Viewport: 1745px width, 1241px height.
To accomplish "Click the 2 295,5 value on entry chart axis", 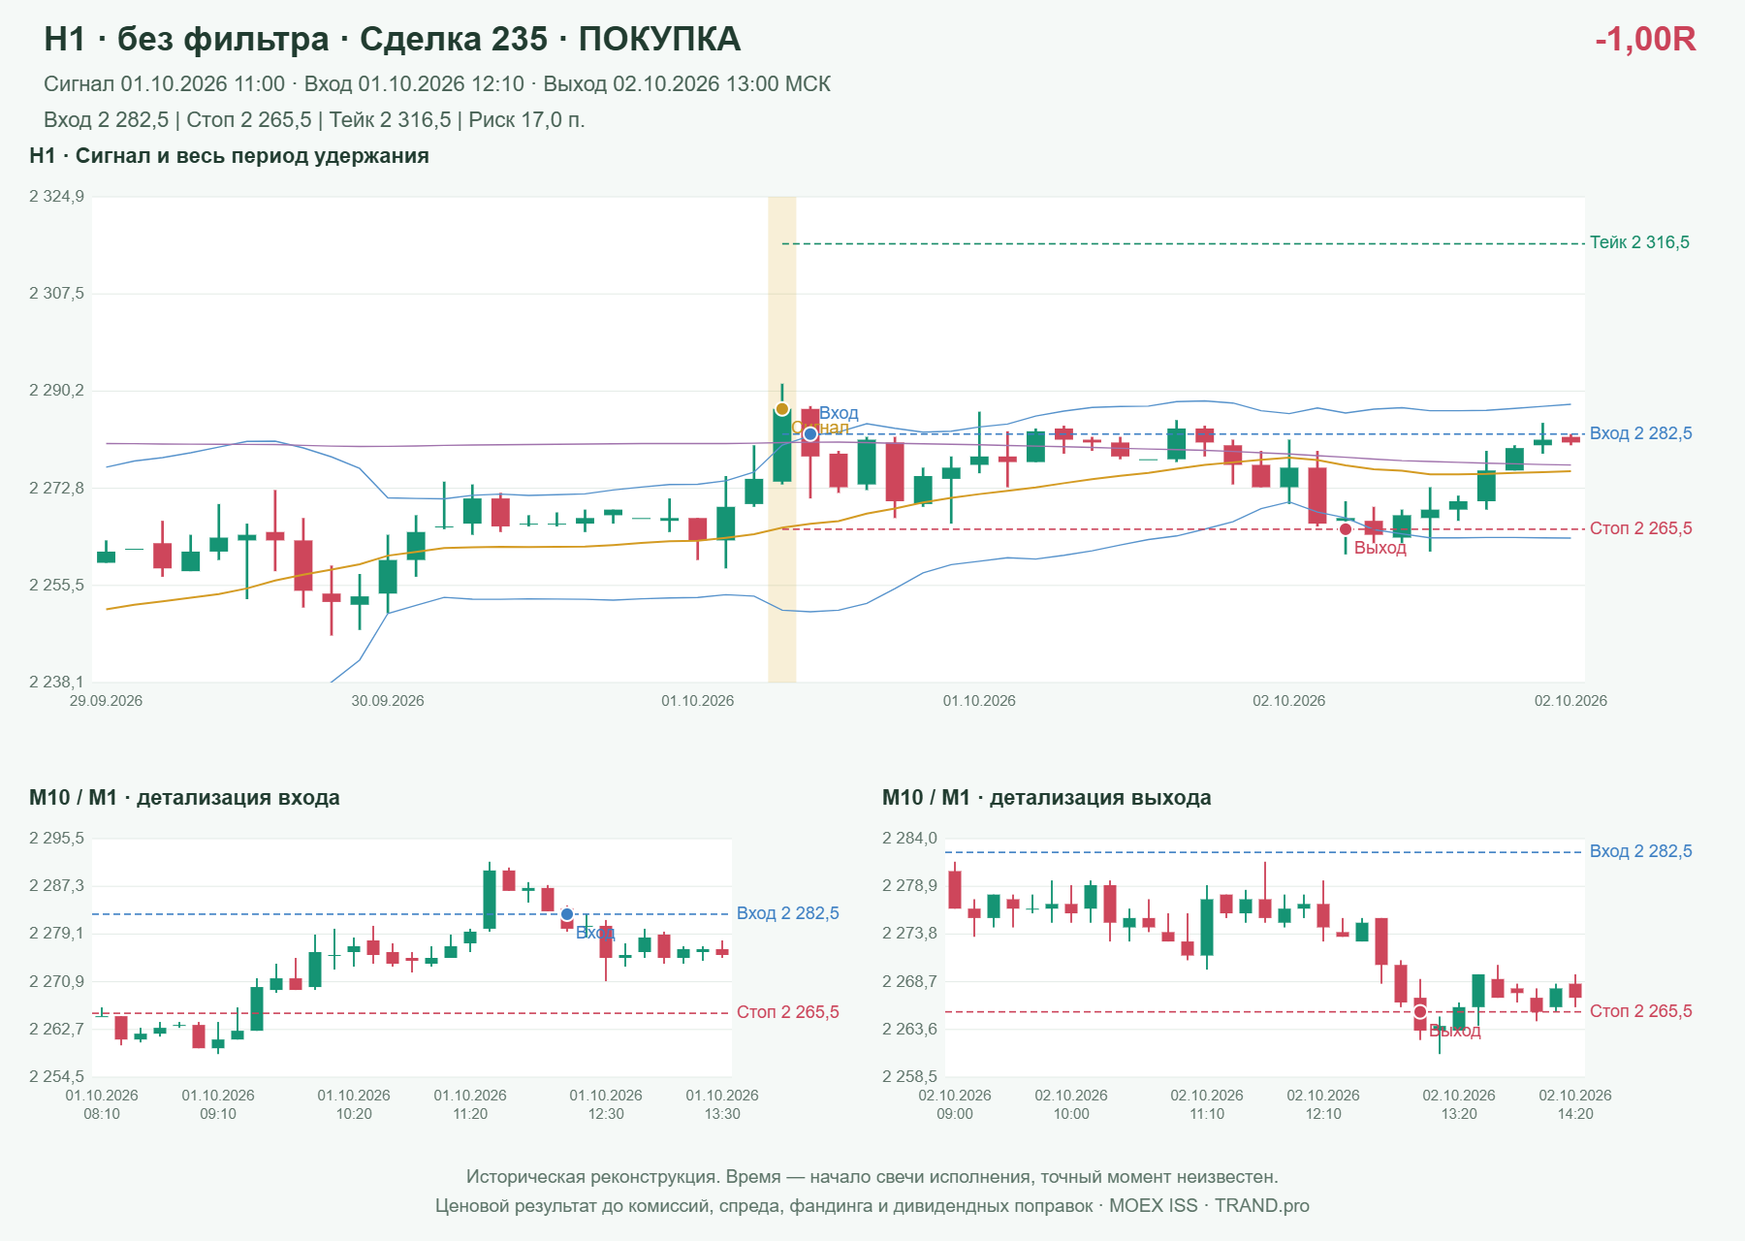I will point(56,839).
